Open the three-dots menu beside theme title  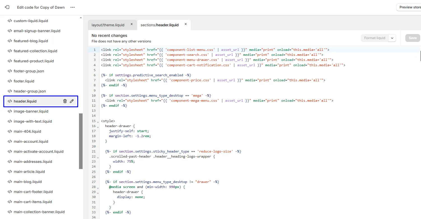pos(73,7)
